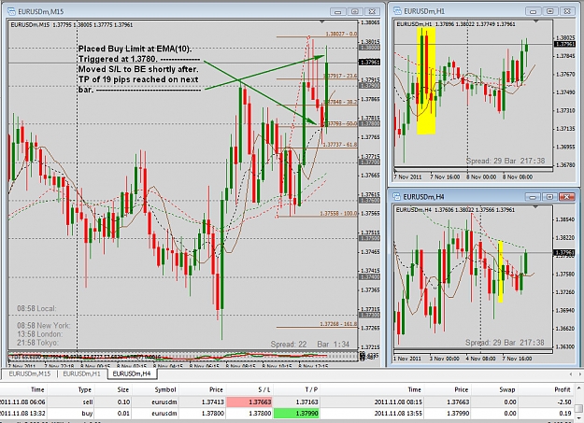This screenshot has width=584, height=423.
Task: Click the red 1.37663 stop loss cell
Action: click(249, 402)
